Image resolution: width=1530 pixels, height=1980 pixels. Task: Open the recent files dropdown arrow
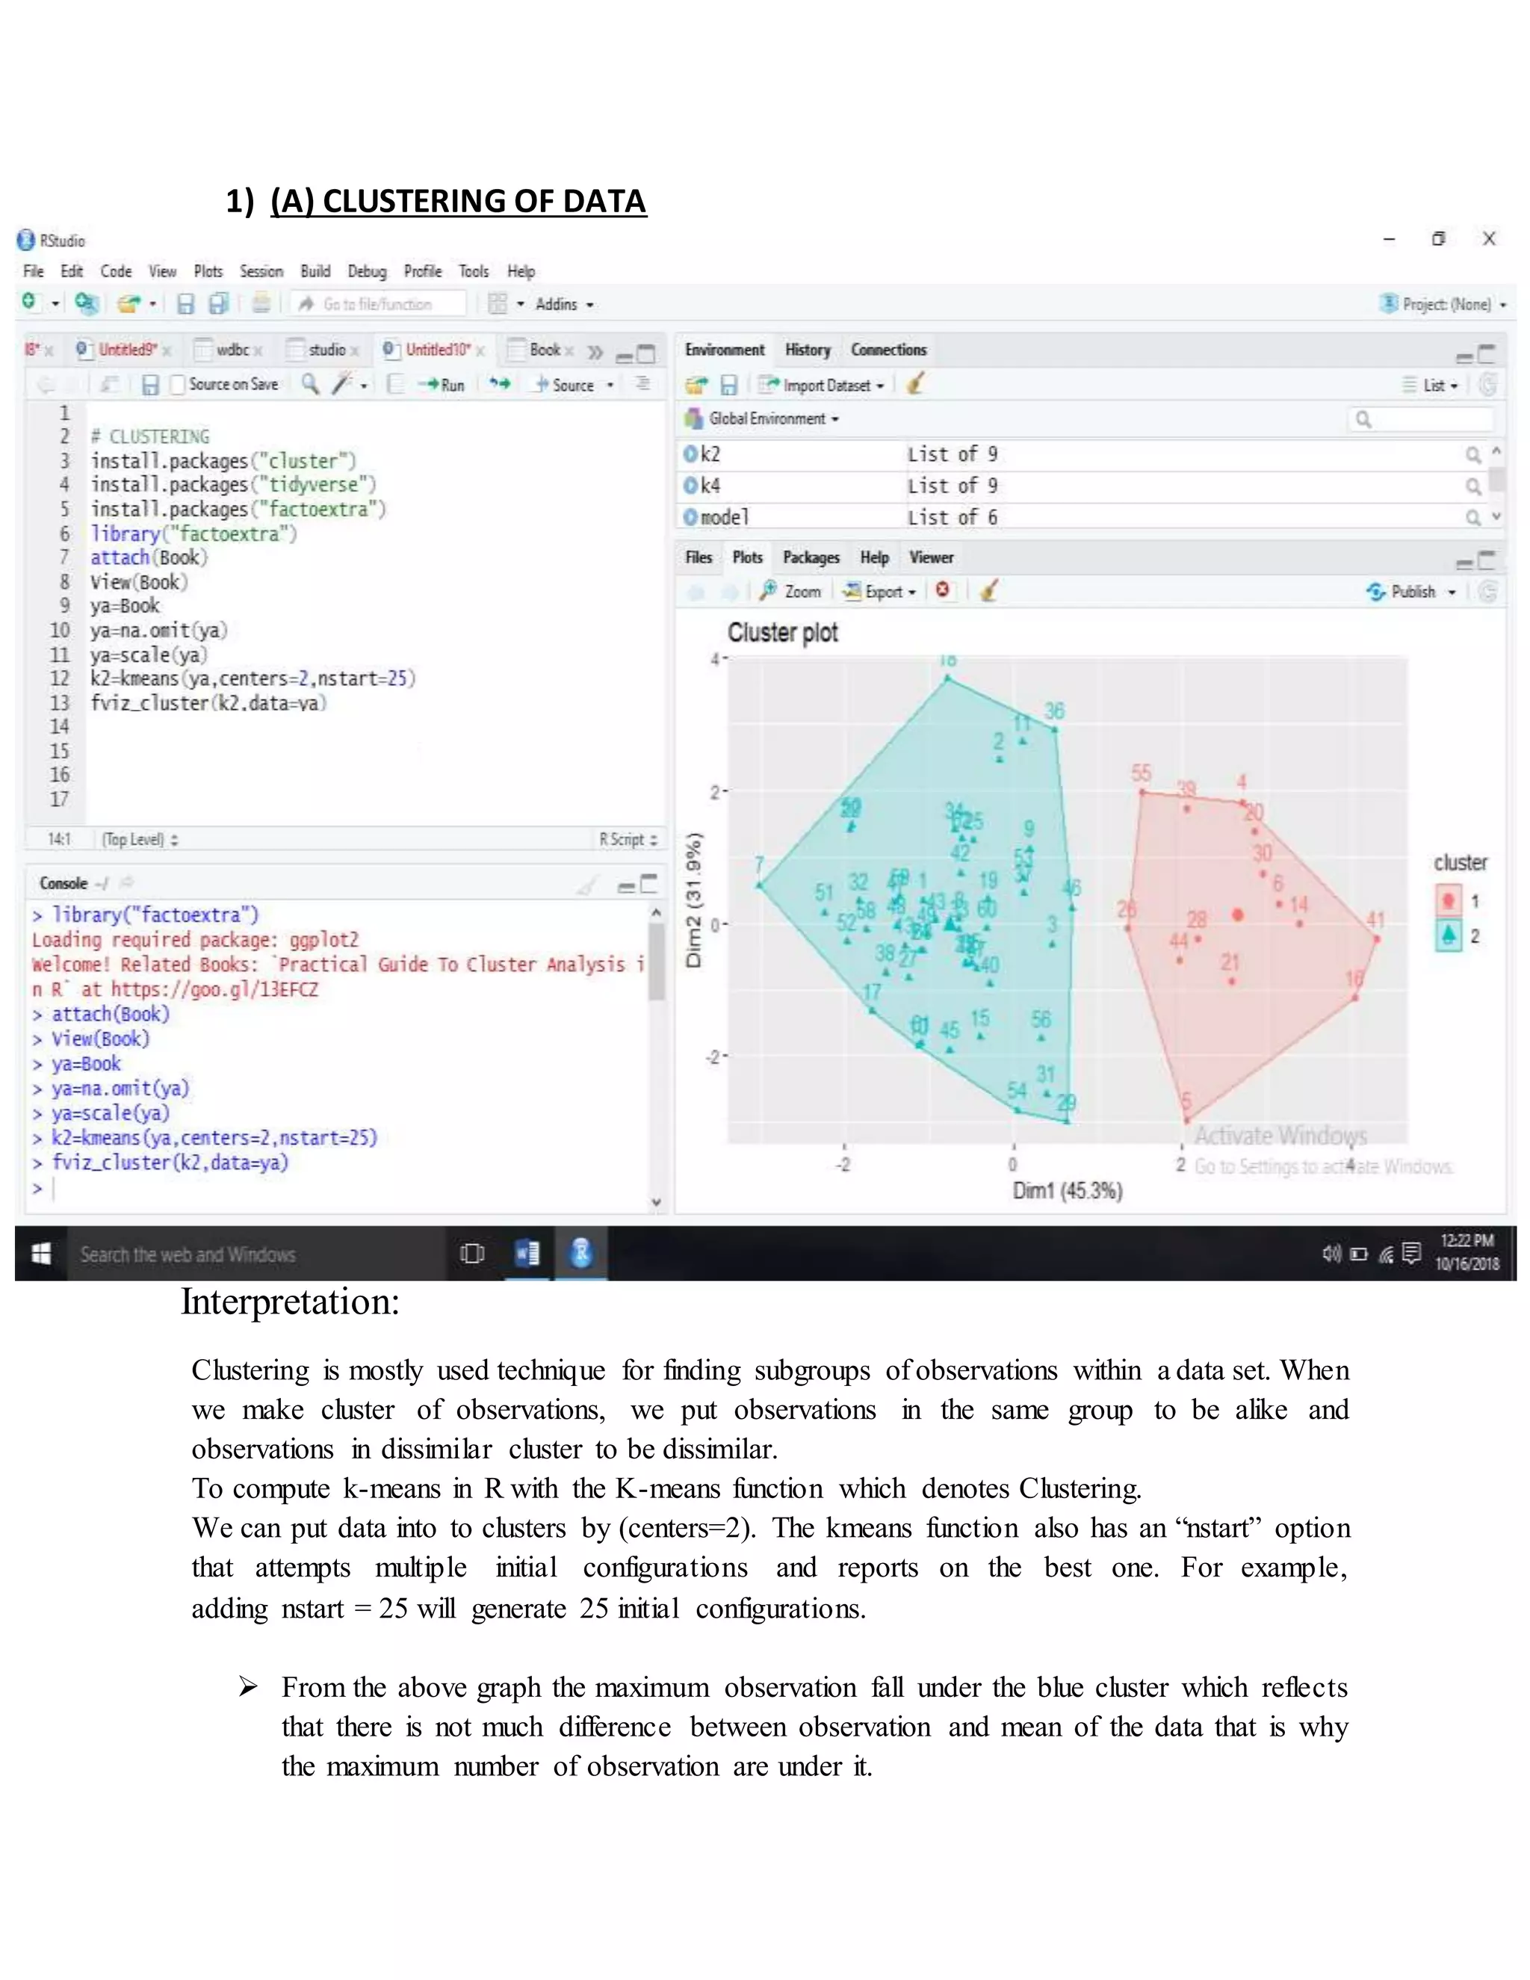tap(153, 303)
